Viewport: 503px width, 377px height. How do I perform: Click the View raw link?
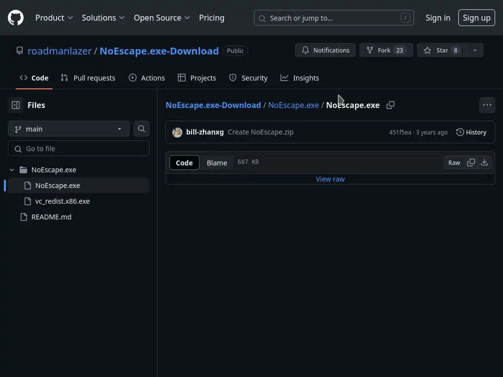330,179
